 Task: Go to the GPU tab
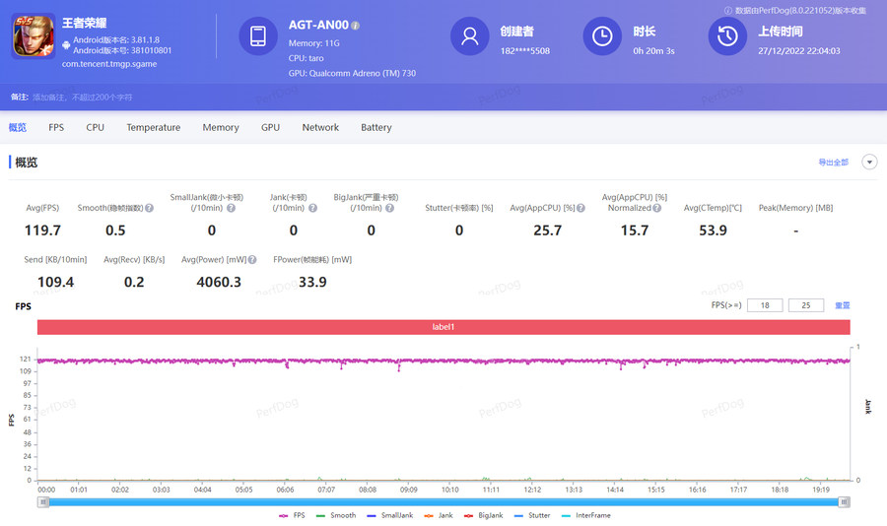click(270, 127)
